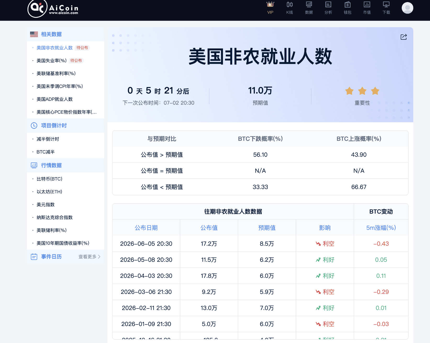Open 比特币(BTC) market data

tap(49, 179)
